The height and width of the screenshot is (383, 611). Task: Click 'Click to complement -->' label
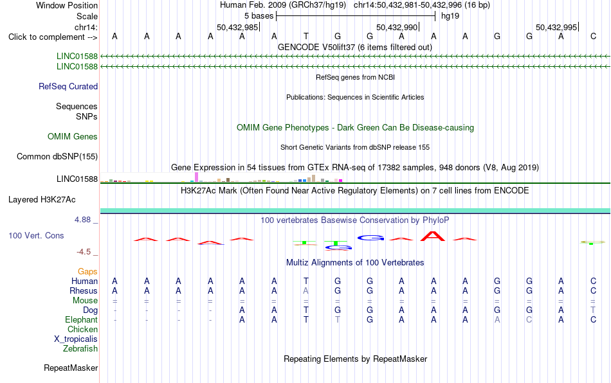pyautogui.click(x=53, y=37)
